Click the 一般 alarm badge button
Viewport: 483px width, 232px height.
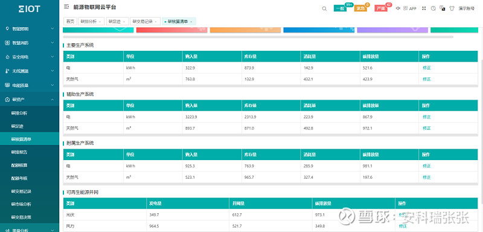pos(340,8)
